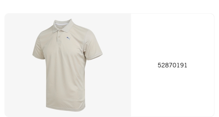Click the second placket button on the polo
The width and height of the screenshot is (219, 117).
59,37
